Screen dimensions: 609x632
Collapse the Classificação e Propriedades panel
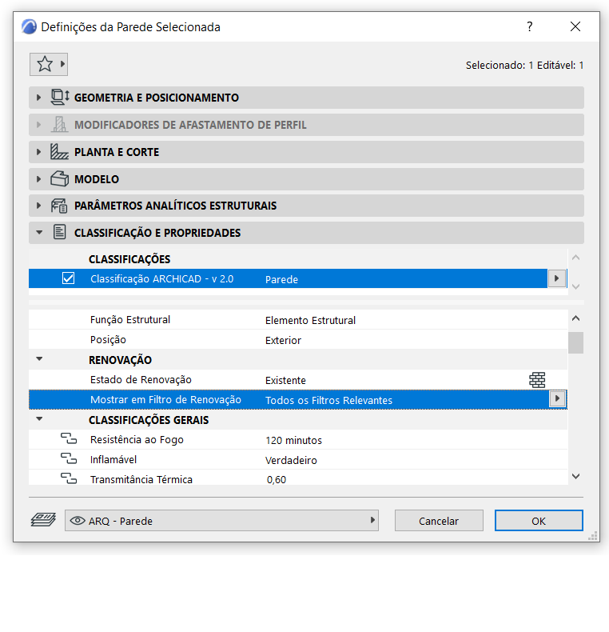(x=38, y=233)
